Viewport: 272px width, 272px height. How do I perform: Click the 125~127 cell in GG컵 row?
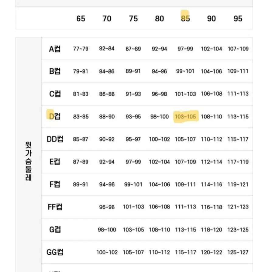(x=238, y=252)
